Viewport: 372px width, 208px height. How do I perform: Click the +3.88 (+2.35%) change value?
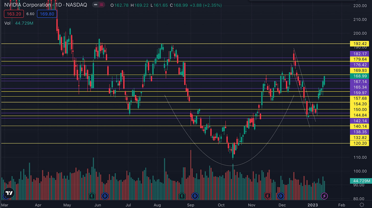coord(206,5)
